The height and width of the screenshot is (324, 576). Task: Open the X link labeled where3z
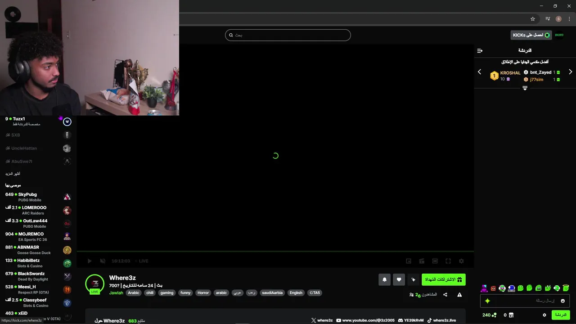(x=322, y=320)
